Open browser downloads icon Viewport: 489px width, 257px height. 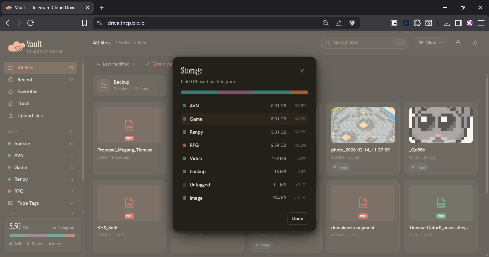click(x=447, y=23)
